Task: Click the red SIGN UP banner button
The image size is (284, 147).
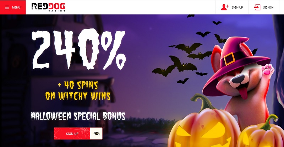Action: pyautogui.click(x=72, y=134)
